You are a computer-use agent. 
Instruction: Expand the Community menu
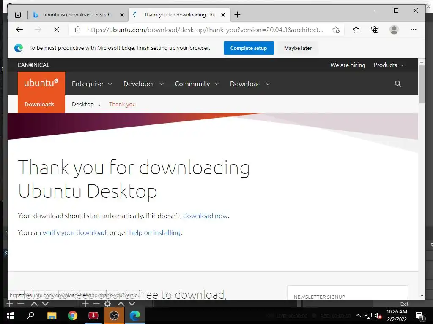pos(197,84)
